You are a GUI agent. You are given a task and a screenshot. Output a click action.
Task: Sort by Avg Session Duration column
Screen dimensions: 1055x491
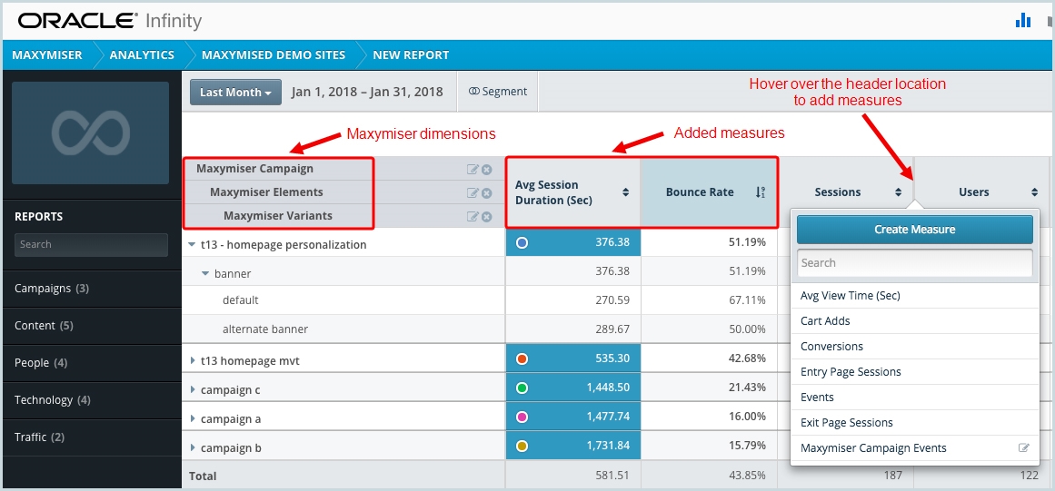625,192
